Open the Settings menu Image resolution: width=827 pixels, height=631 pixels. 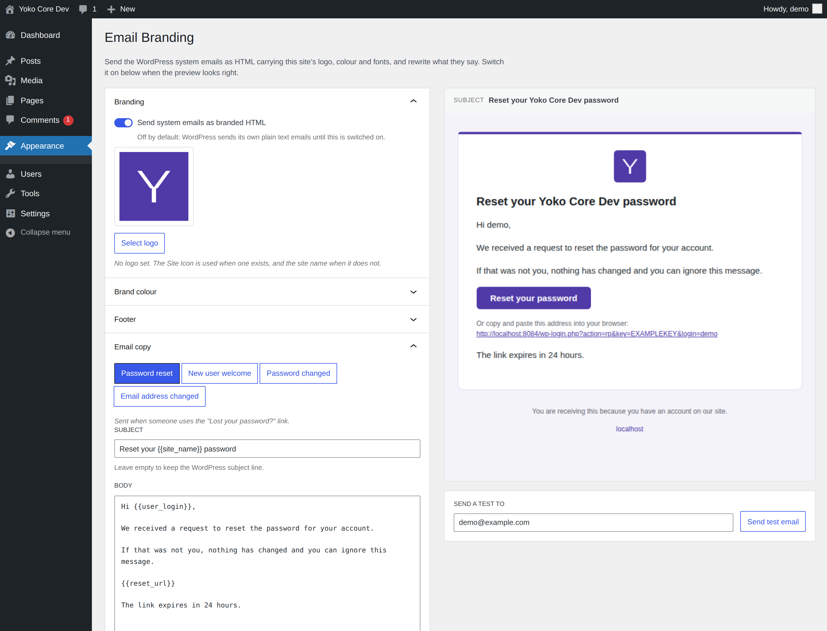click(46, 213)
